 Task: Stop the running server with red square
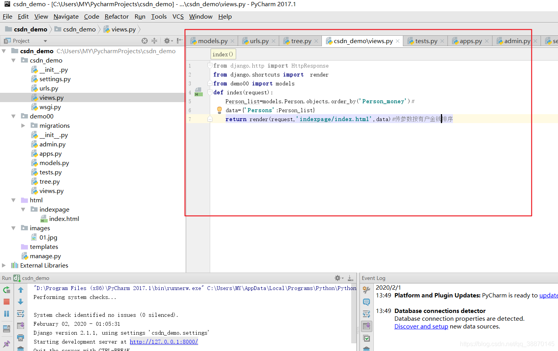click(x=7, y=302)
